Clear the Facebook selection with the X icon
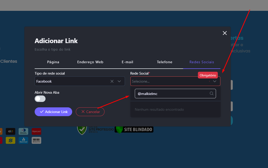 click(x=112, y=81)
